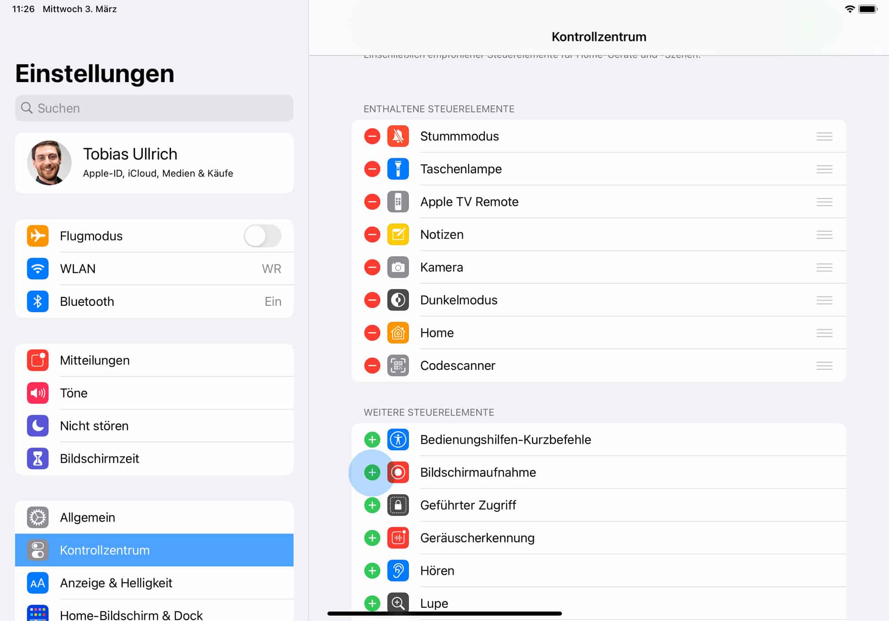Tap the Stummmodus bell icon
The image size is (889, 621).
[398, 136]
